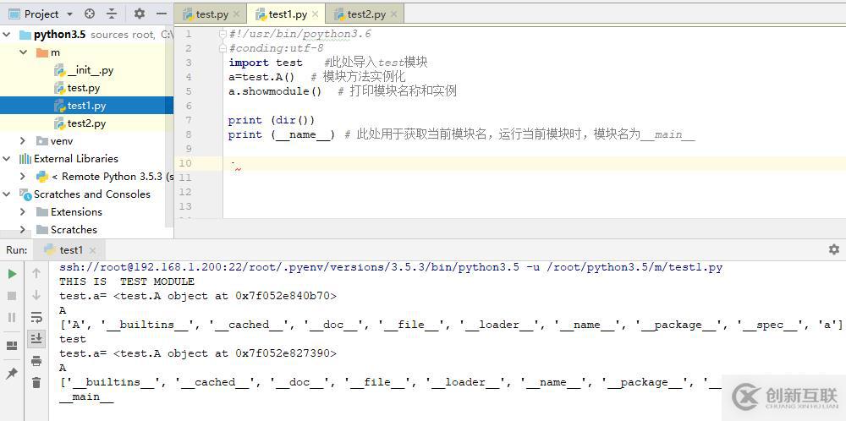This screenshot has height=421, width=846.
Task: Expand the Scratches folder
Action: 23,229
